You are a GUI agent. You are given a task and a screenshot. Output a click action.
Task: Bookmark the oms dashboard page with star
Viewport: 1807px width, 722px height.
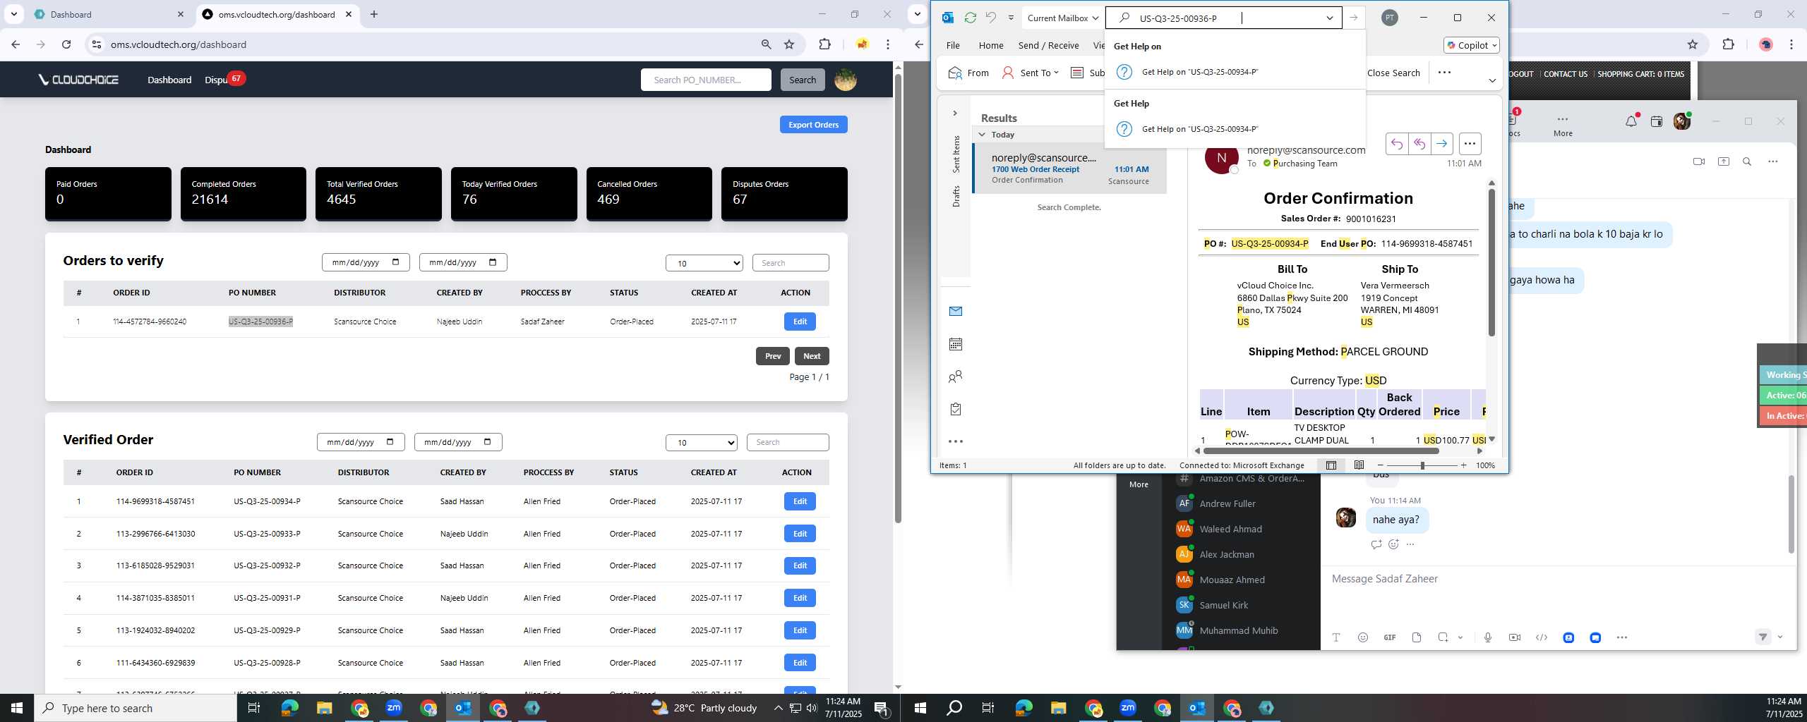[789, 44]
